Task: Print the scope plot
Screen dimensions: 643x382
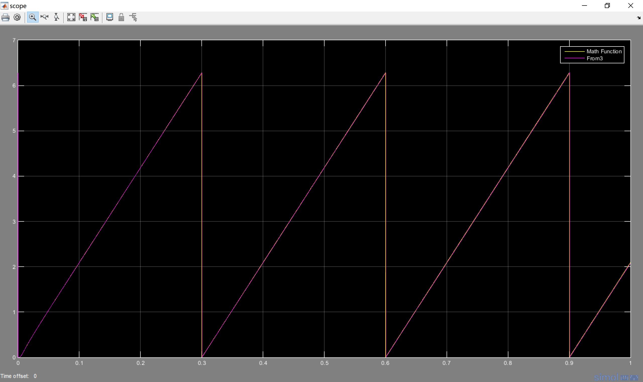Action: 6,17
